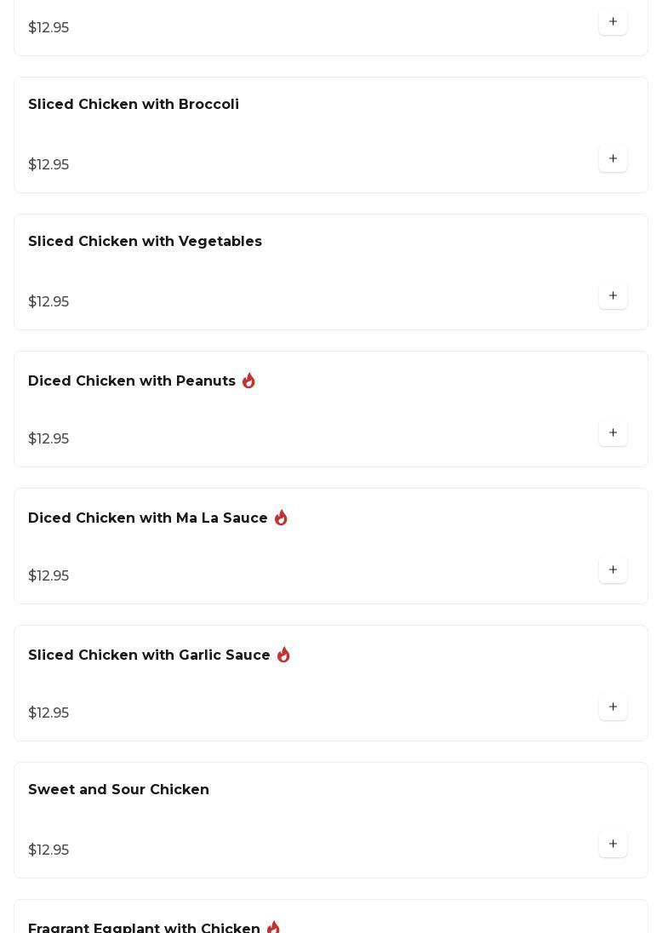The width and height of the screenshot is (662, 933).
Task: Tap plus icon for Diced Chicken Ma La Sauce
Action: [x=613, y=570]
